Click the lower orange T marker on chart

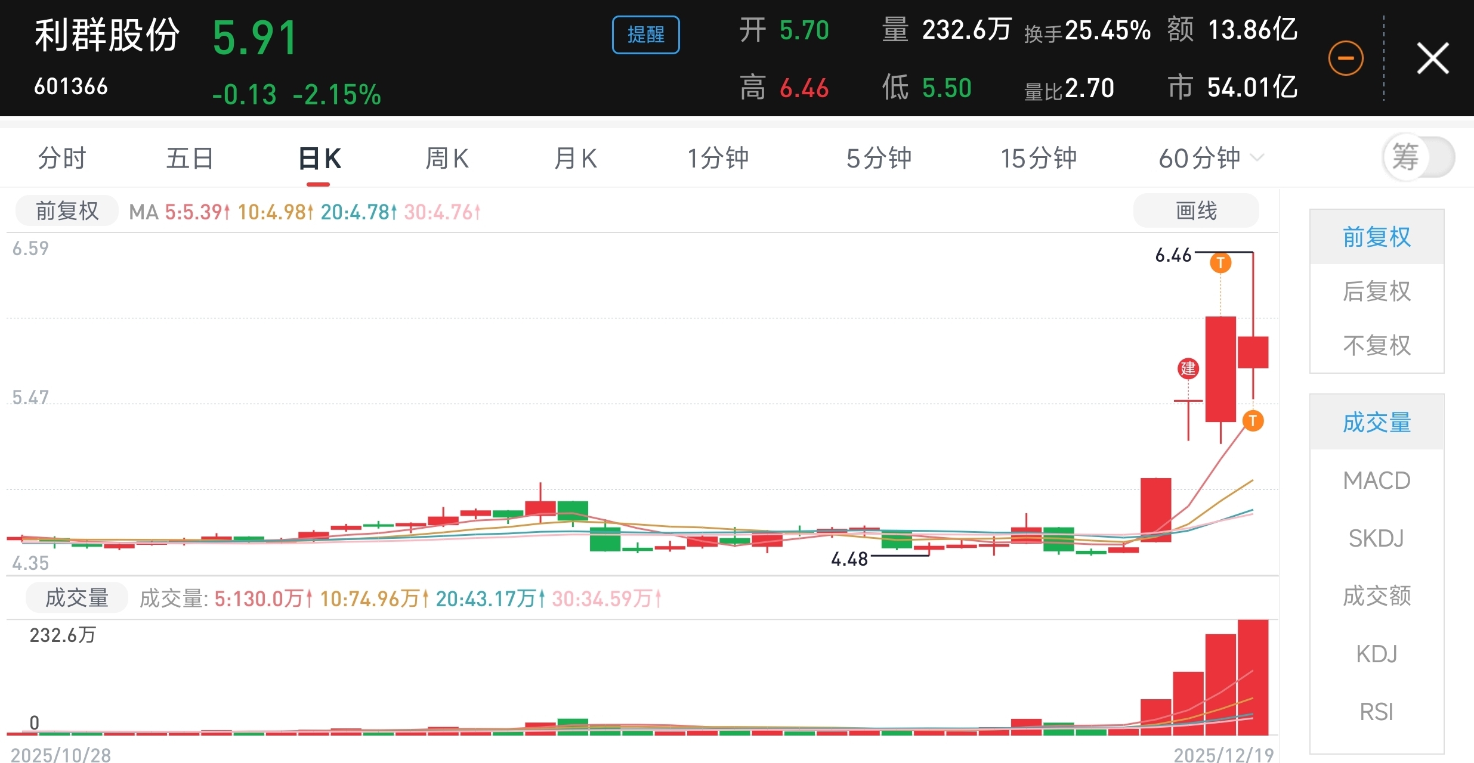click(x=1253, y=421)
